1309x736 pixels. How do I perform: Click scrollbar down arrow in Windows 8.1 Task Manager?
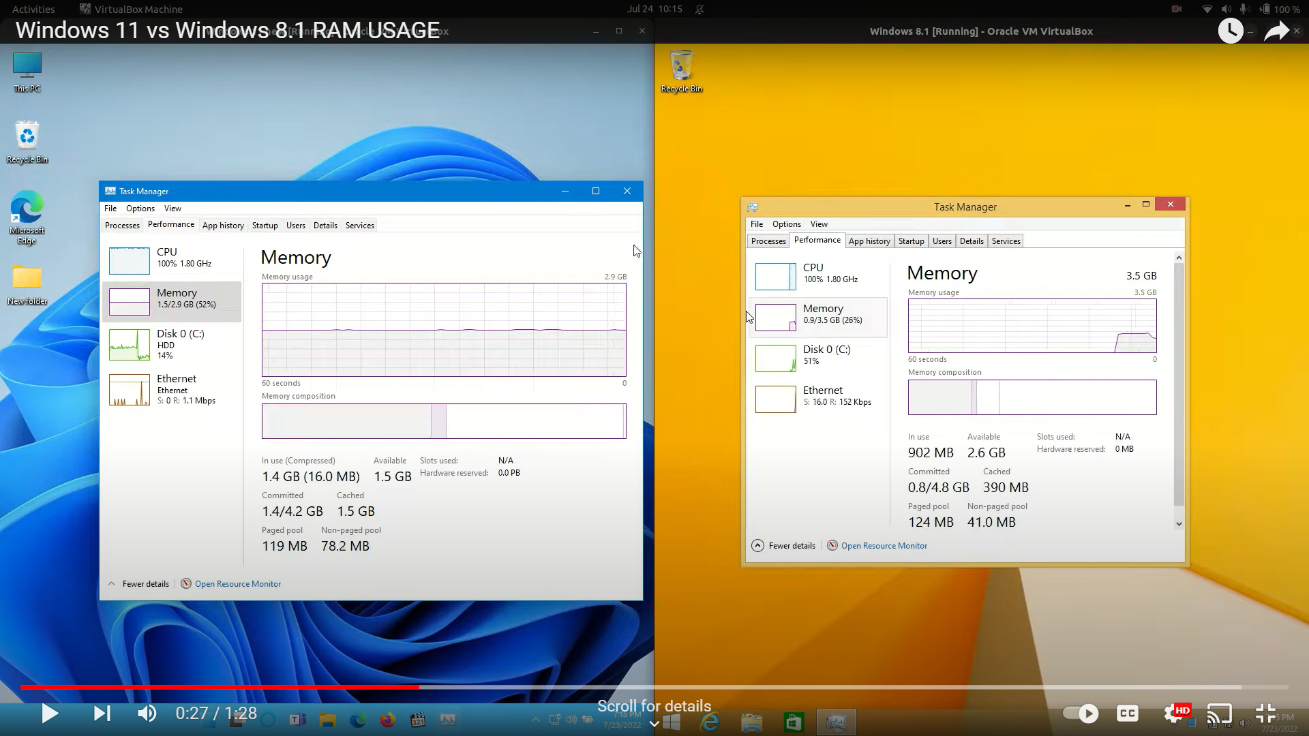(x=1179, y=523)
